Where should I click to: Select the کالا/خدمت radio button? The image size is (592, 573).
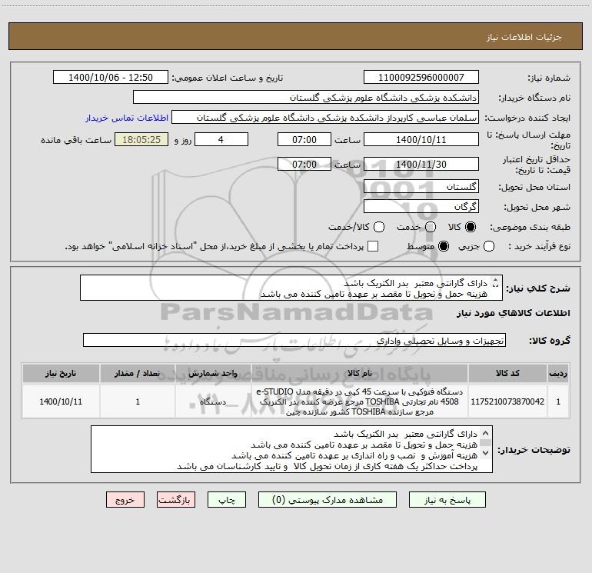click(379, 227)
